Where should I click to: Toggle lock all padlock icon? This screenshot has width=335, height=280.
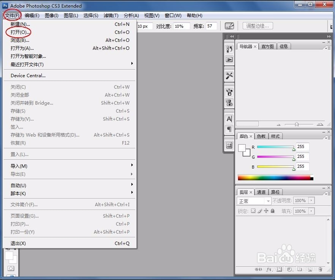pos(272,211)
